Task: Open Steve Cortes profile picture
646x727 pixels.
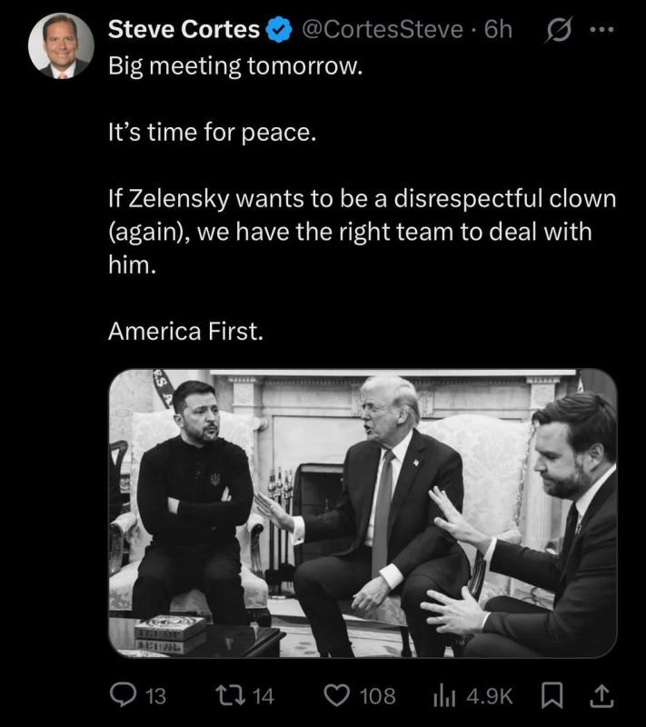Action: click(59, 45)
